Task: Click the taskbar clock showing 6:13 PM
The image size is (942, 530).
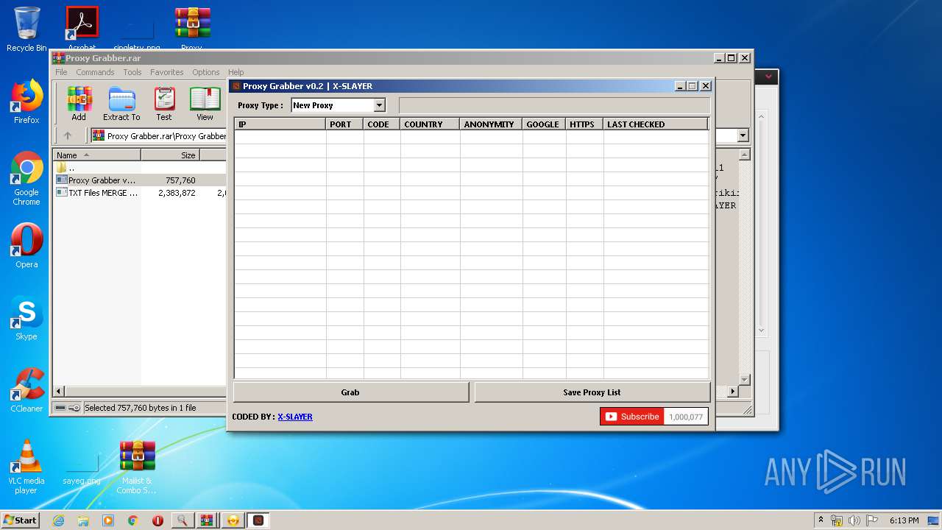Action: (x=904, y=520)
